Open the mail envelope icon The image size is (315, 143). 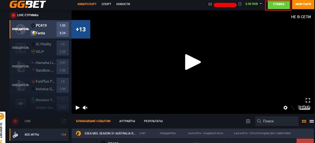210,4
